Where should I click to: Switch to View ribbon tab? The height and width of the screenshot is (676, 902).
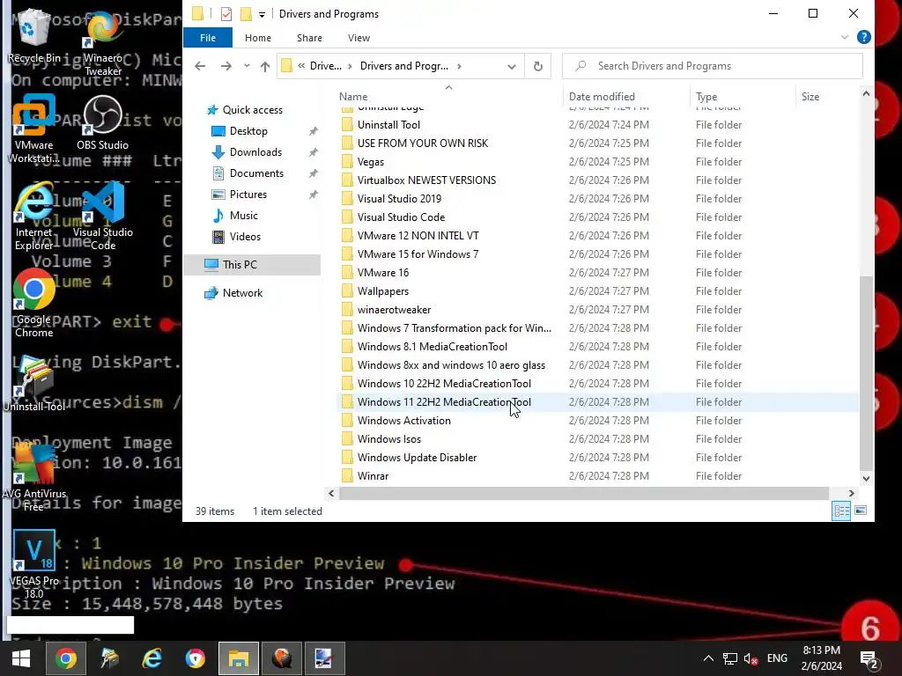point(359,38)
